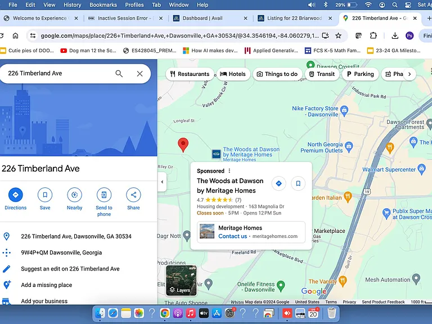Image resolution: width=432 pixels, height=324 pixels.
Task: Open sponsored ad options three-dot menu
Action: [229, 171]
